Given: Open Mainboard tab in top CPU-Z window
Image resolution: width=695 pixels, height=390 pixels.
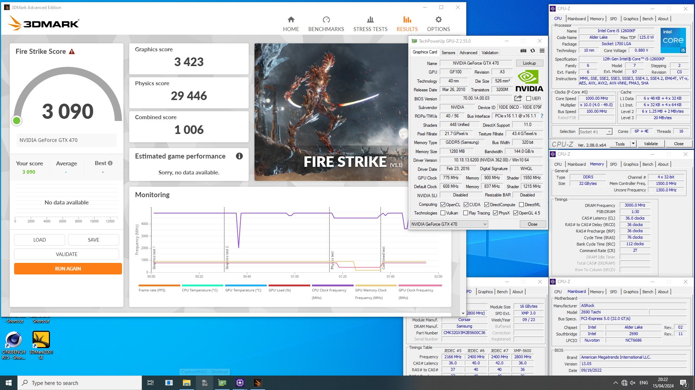Looking at the screenshot, I should tap(577, 19).
